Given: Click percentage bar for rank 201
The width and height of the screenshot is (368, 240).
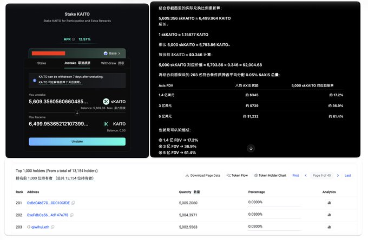Looking at the screenshot, I should 274,206.
